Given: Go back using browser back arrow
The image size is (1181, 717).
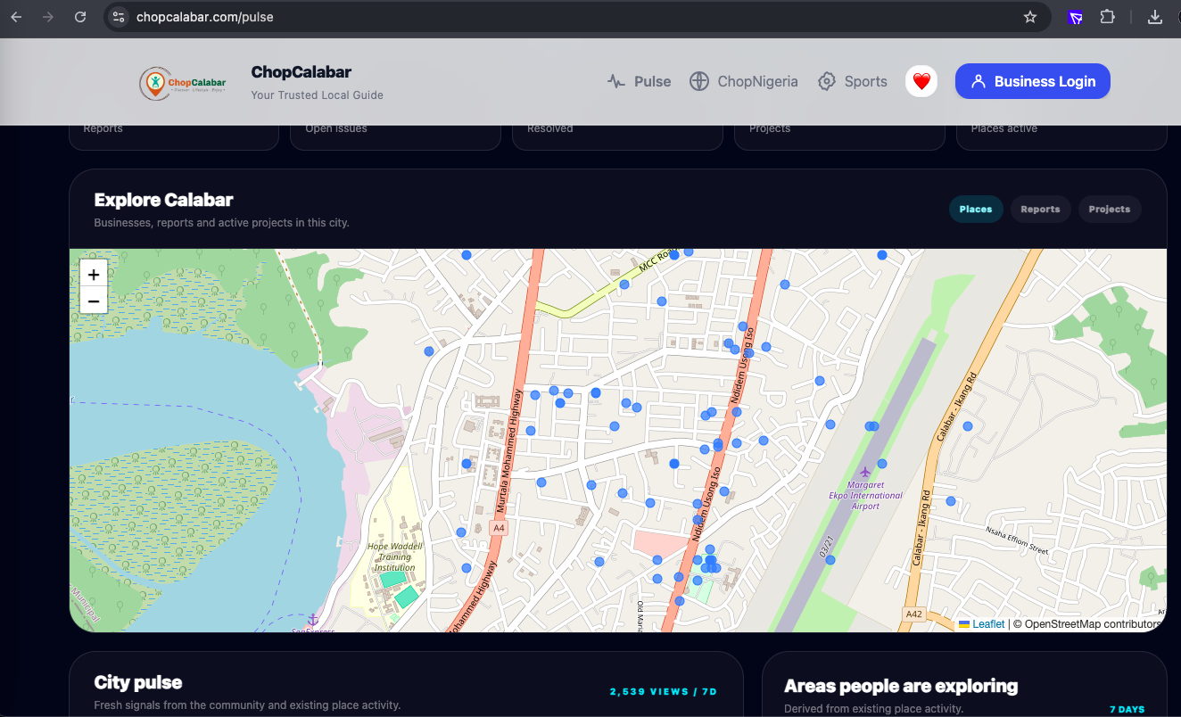Looking at the screenshot, I should (x=16, y=17).
